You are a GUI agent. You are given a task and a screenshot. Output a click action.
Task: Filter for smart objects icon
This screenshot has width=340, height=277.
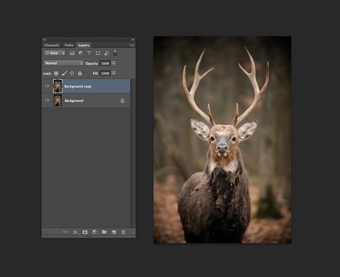pos(106,53)
